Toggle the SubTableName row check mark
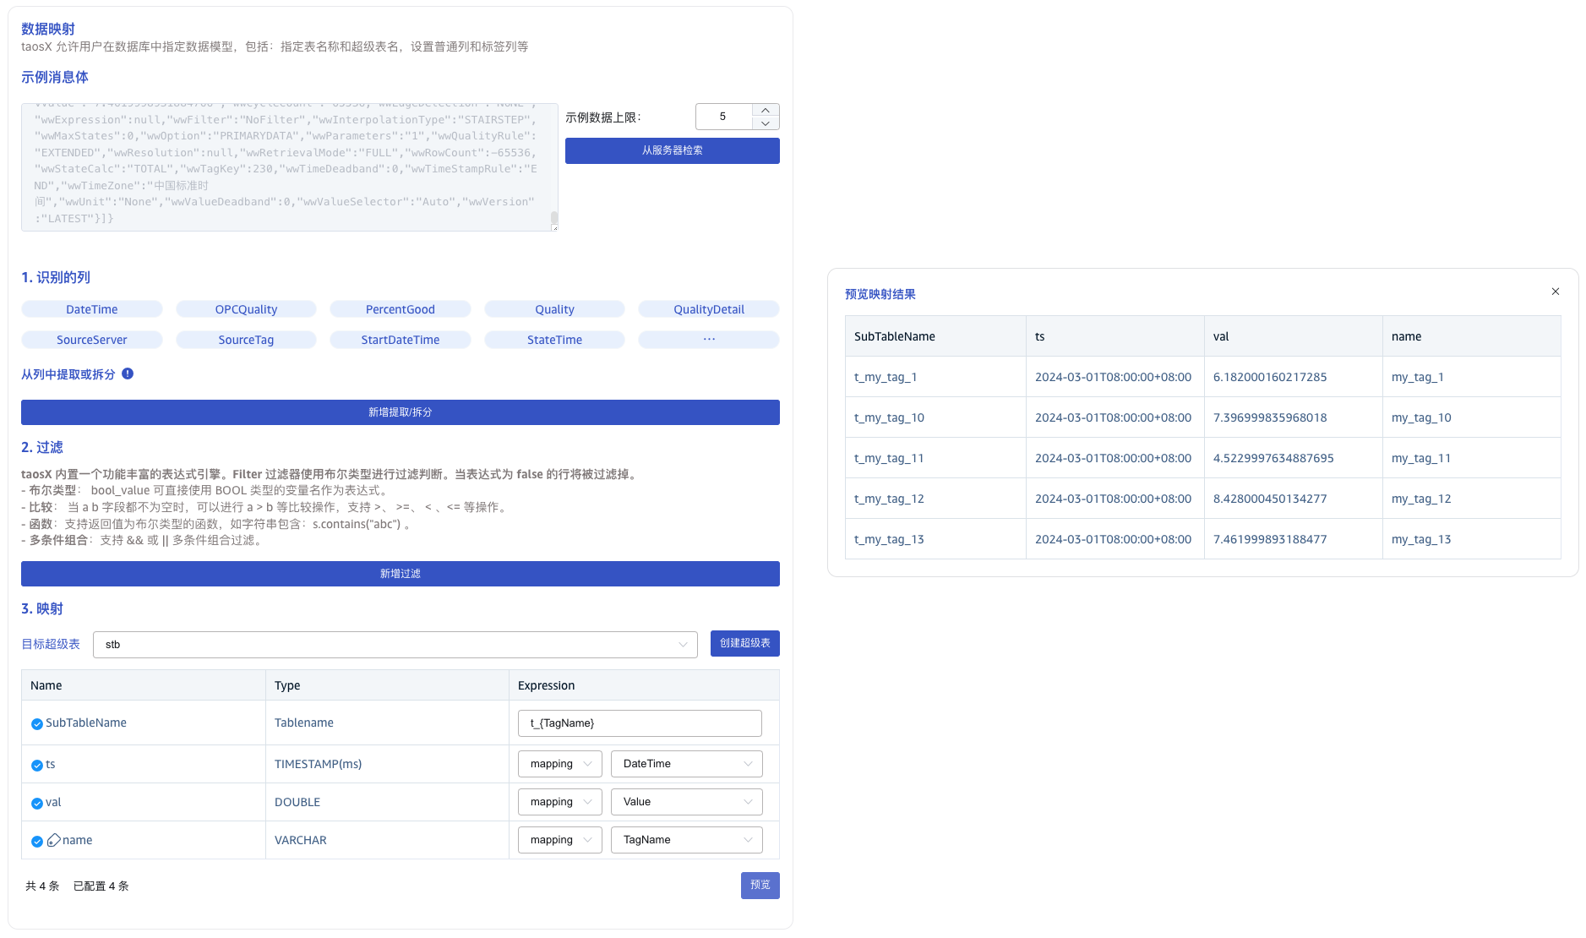 tap(37, 723)
